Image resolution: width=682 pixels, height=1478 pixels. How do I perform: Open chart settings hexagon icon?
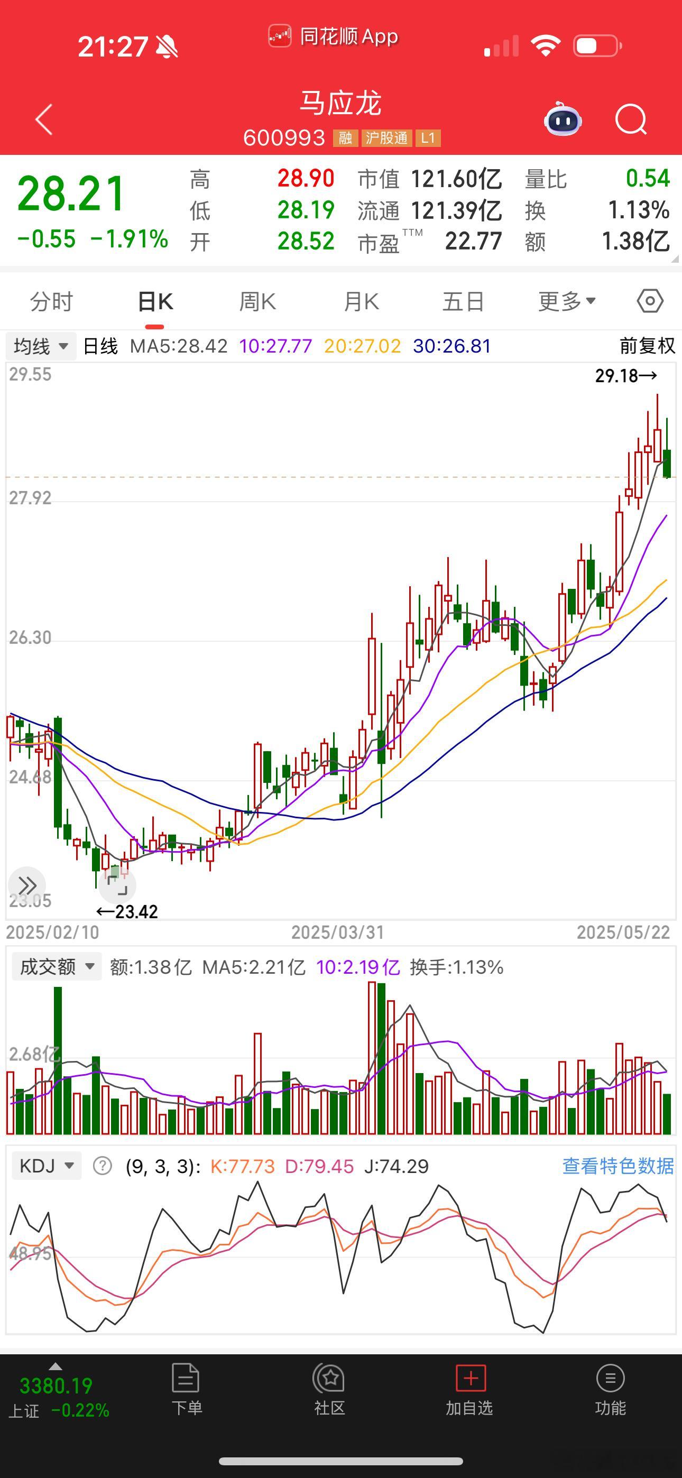click(x=650, y=301)
